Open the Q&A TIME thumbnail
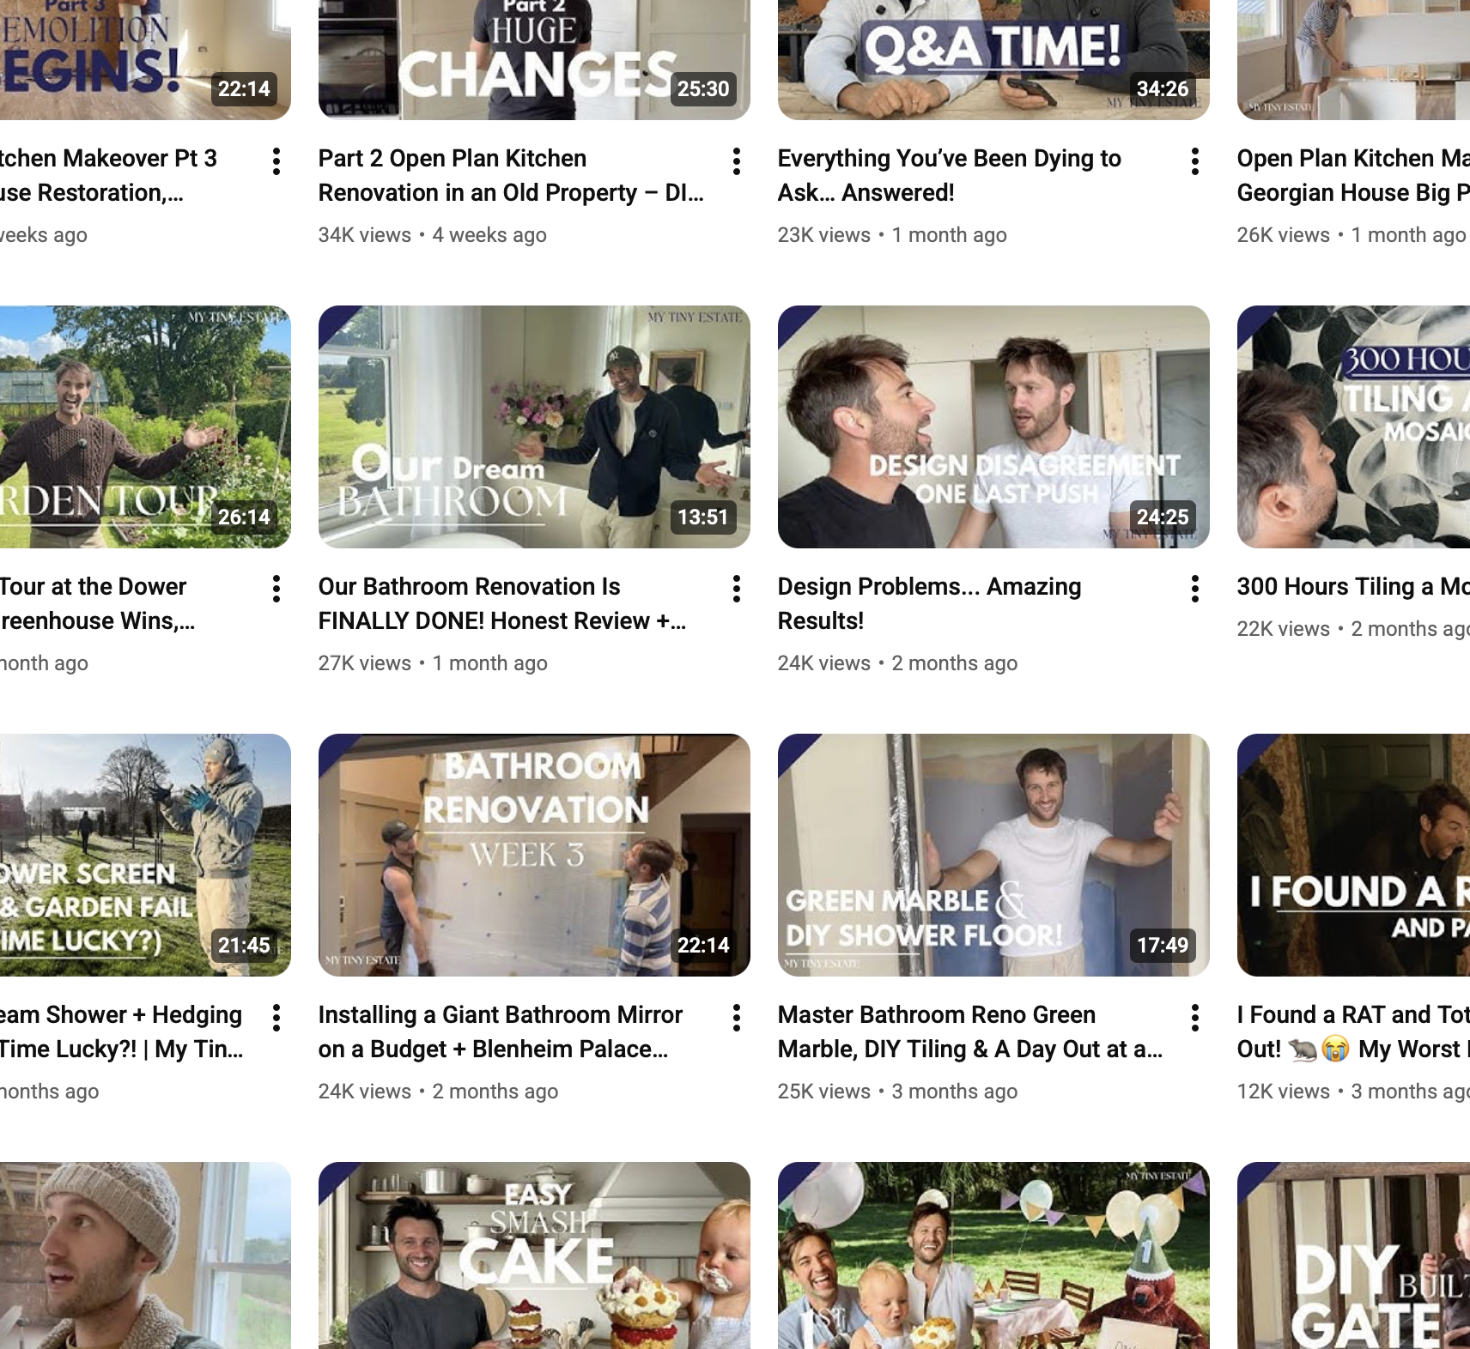Viewport: 1470px width, 1349px height. pyautogui.click(x=993, y=60)
